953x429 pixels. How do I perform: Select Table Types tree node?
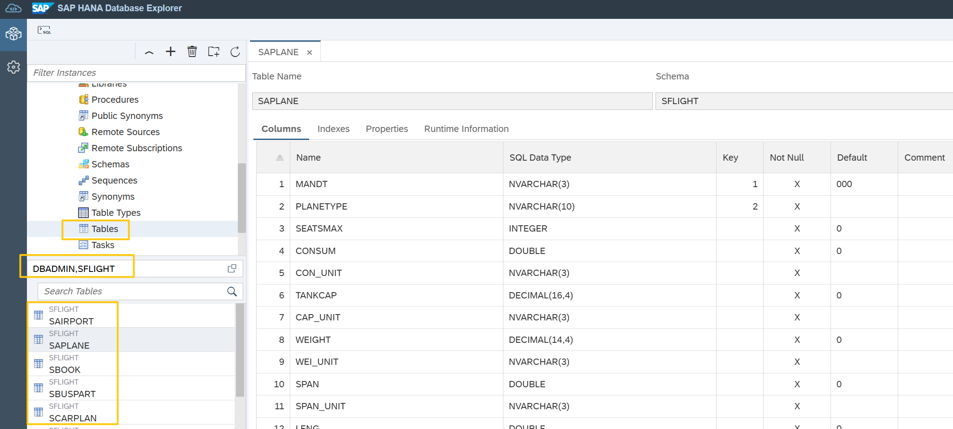point(116,213)
